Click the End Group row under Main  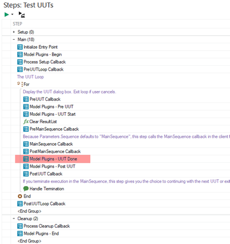coord(29,211)
